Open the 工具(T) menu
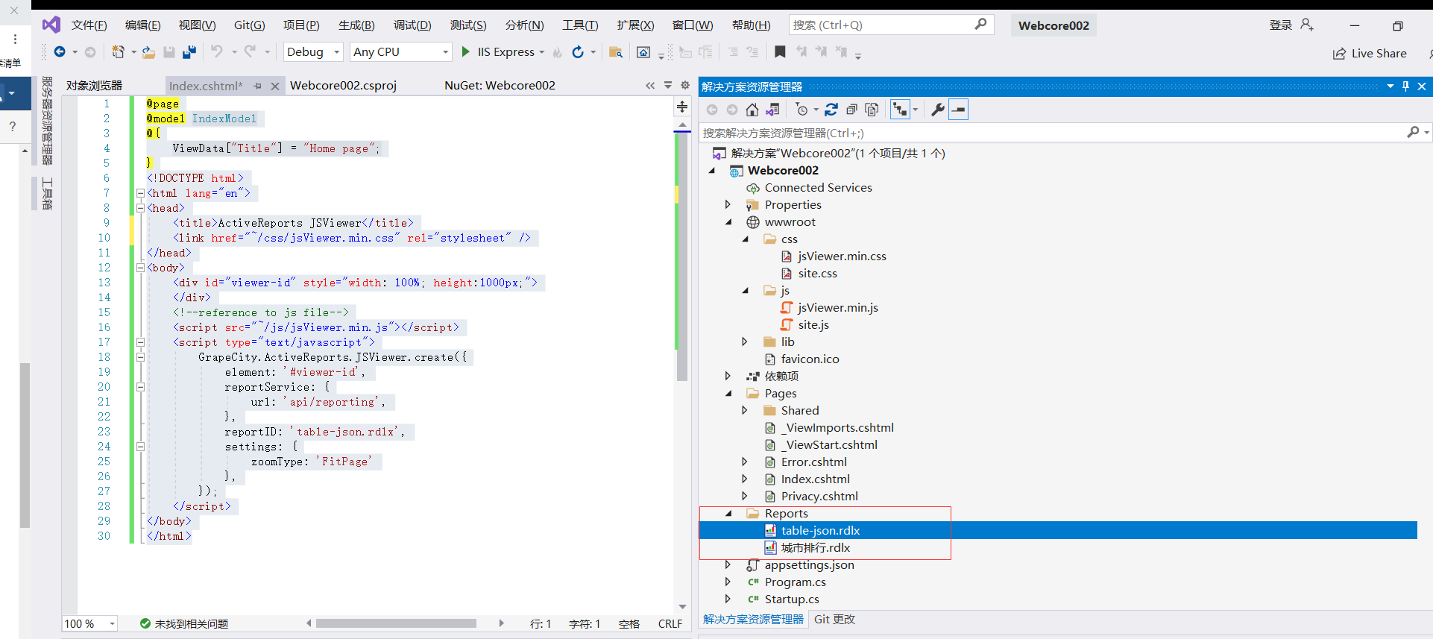The height and width of the screenshot is (639, 1433). 580,25
